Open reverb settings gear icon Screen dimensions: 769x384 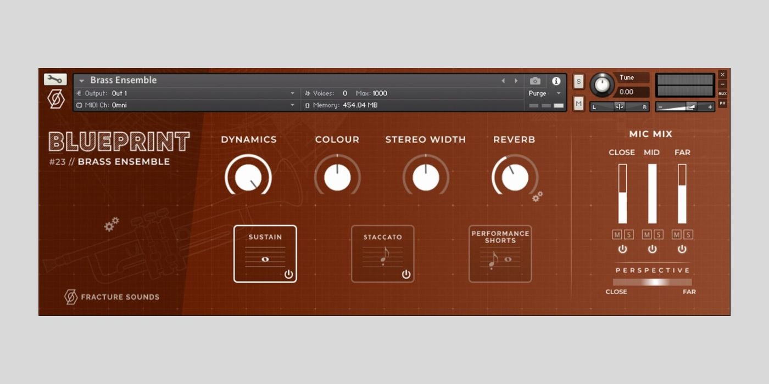(537, 196)
